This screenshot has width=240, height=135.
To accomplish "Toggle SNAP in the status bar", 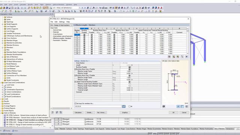I will (150, 134).
